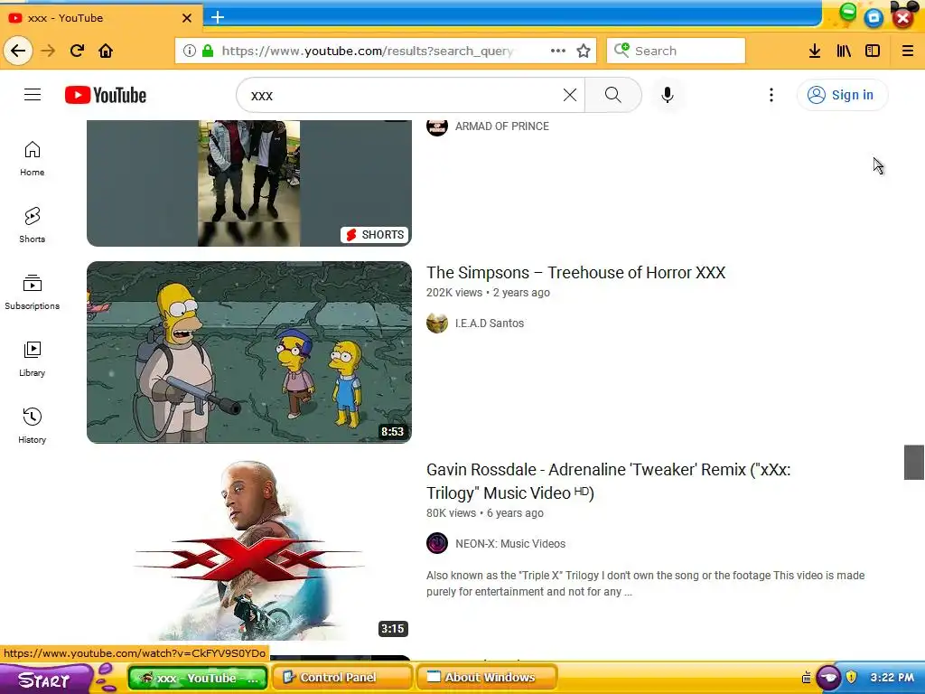Viewport: 925px width, 694px height.
Task: Open the YouTube guide hamburger menu
Action: pos(33,94)
